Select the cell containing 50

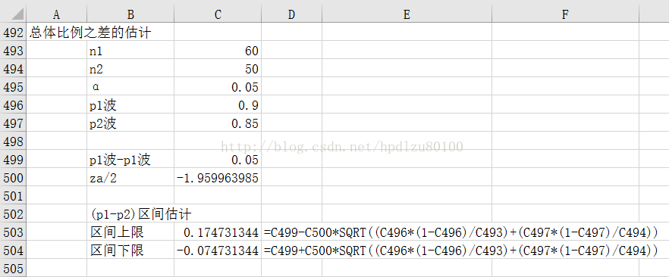tap(218, 69)
